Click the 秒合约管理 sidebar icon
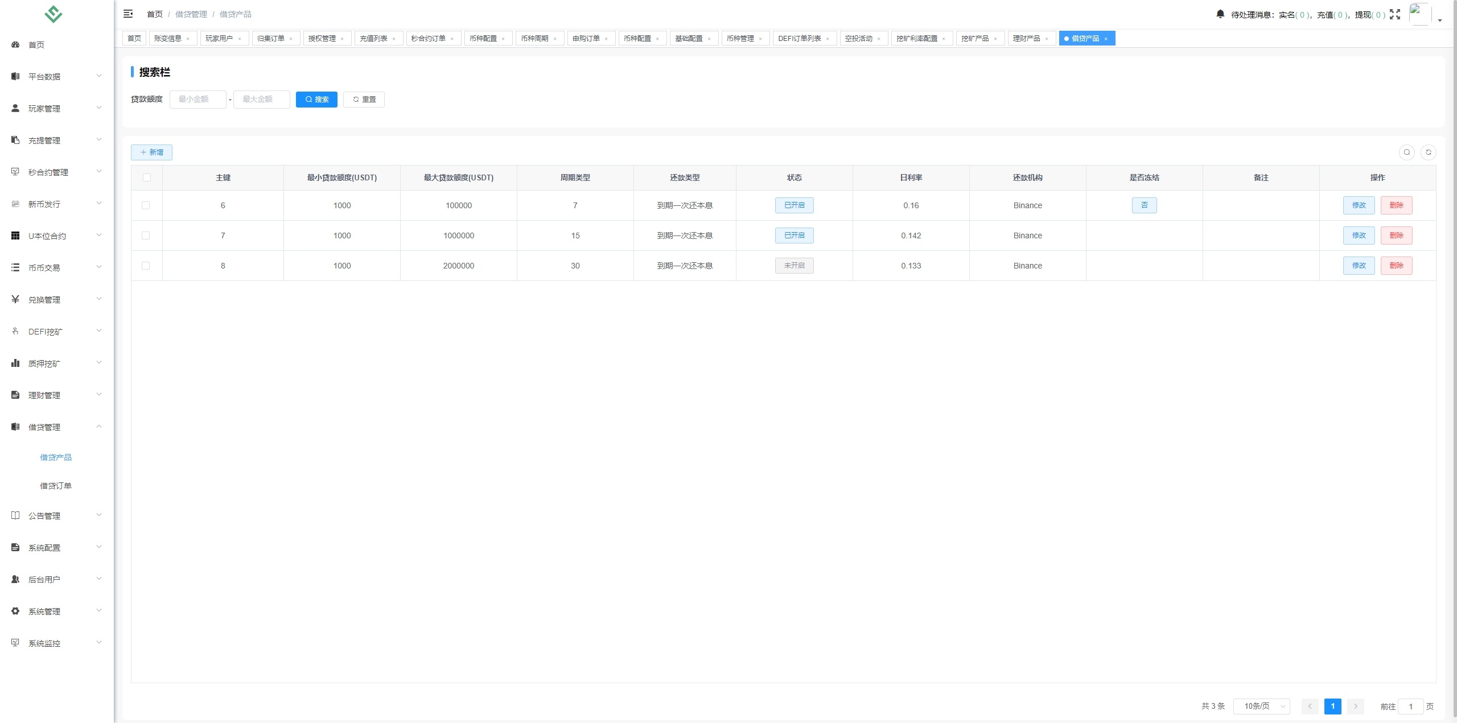The width and height of the screenshot is (1457, 723). (15, 172)
